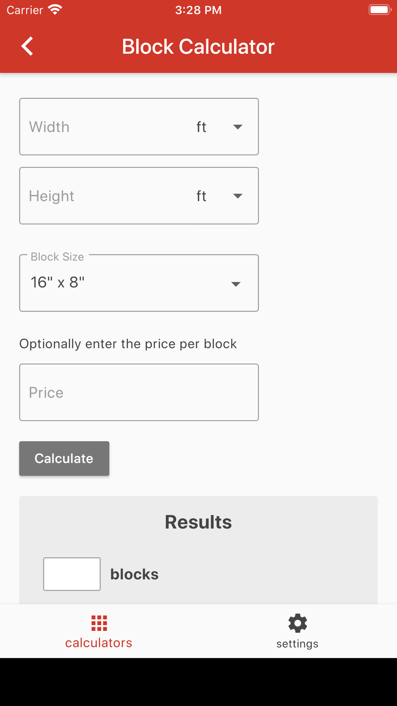Open the calculators grid icon
The height and width of the screenshot is (706, 397).
[99, 623]
